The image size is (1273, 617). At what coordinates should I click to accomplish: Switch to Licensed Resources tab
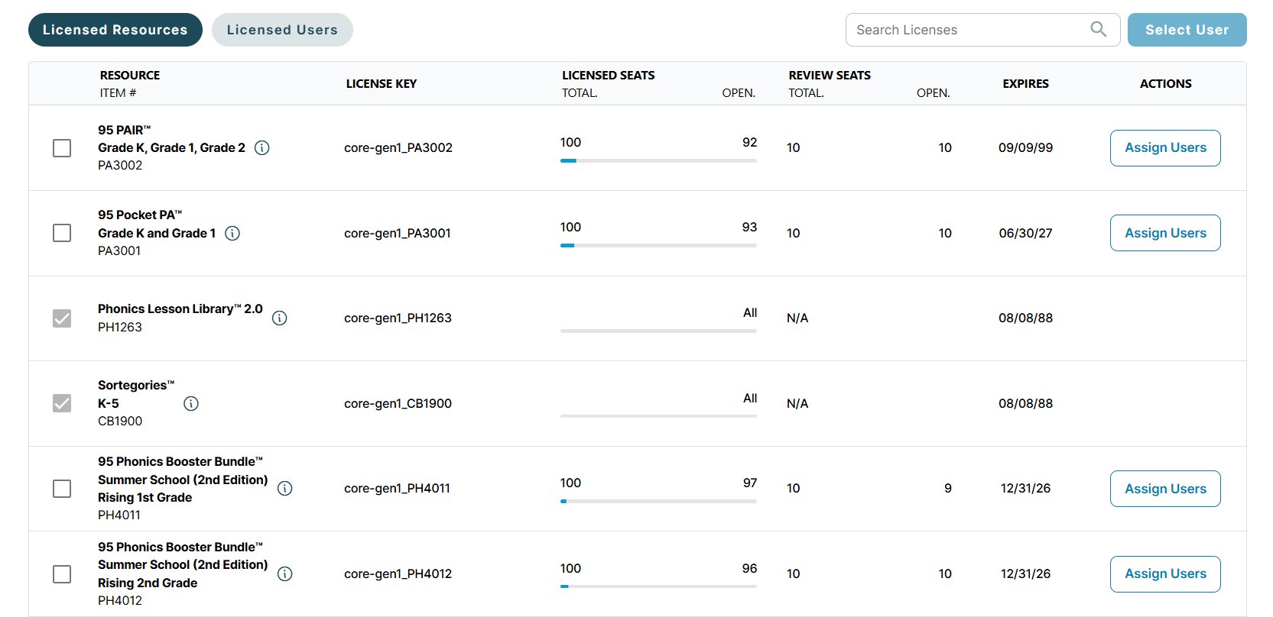(115, 30)
